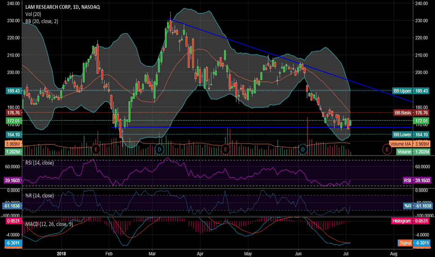Select the MACD (12, 26, close, 9) legend
435x257 pixels.
(x=49, y=224)
